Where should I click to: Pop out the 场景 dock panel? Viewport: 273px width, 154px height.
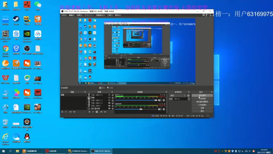(85, 92)
